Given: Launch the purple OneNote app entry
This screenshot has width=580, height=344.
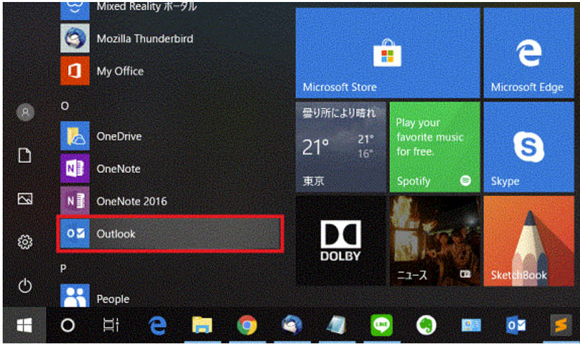Looking at the screenshot, I should (x=170, y=168).
